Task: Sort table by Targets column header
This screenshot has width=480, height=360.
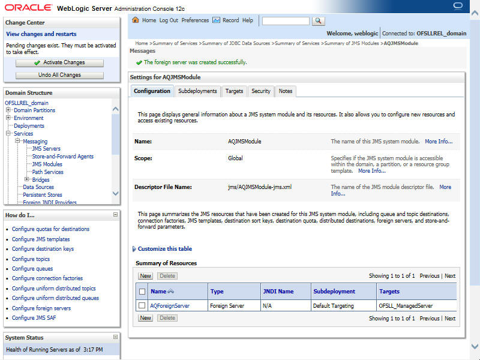Action: click(x=389, y=292)
